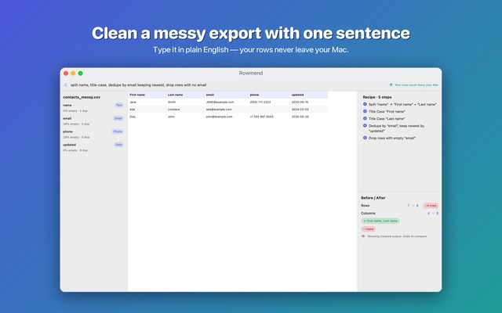Click the 2024-06-15 date cell
This screenshot has width=502, height=313.
click(300, 103)
